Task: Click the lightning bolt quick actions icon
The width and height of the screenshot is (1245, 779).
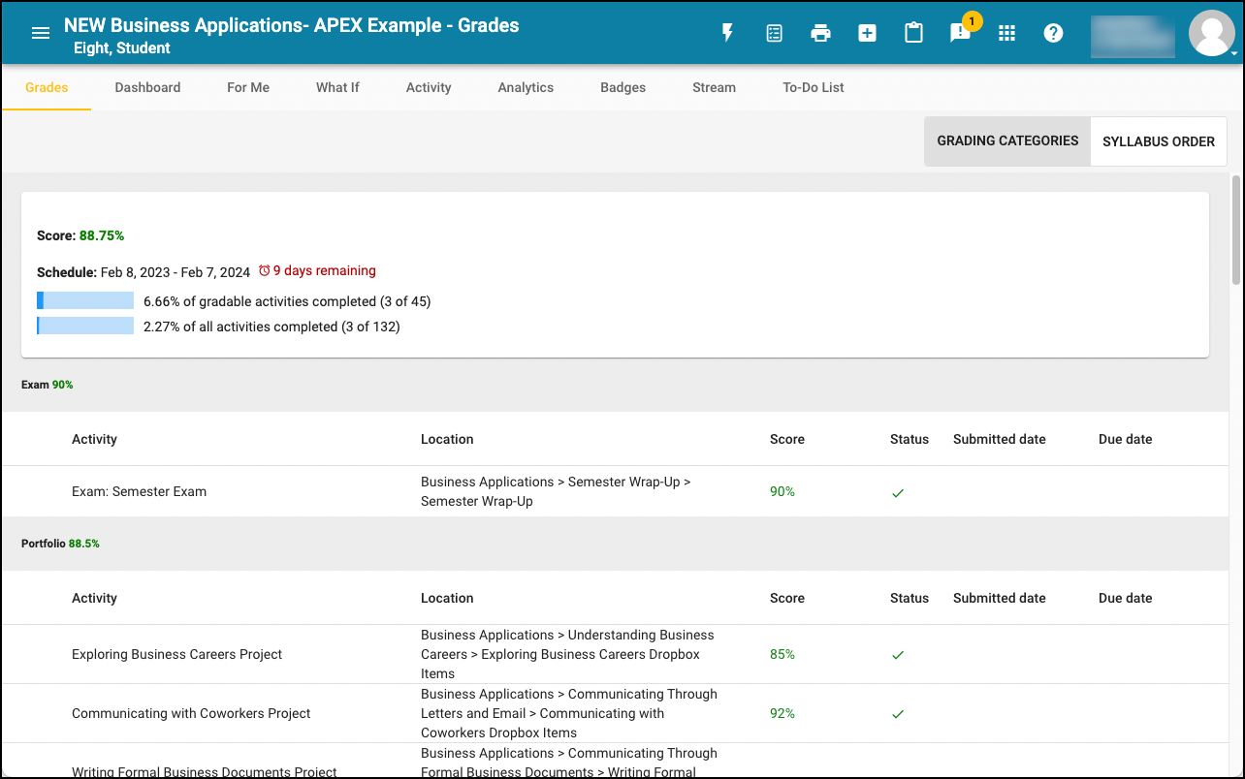Action: 727,33
